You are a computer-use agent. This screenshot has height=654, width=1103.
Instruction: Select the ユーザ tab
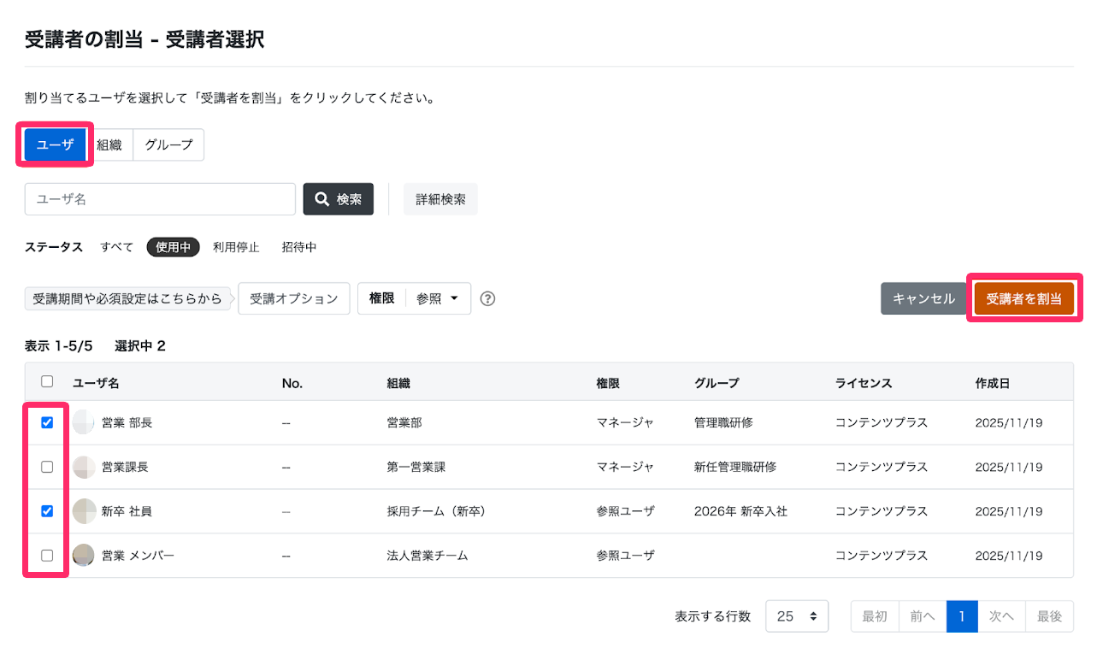coord(55,144)
